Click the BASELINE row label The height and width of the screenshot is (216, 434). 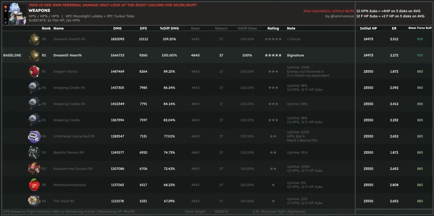[12, 55]
